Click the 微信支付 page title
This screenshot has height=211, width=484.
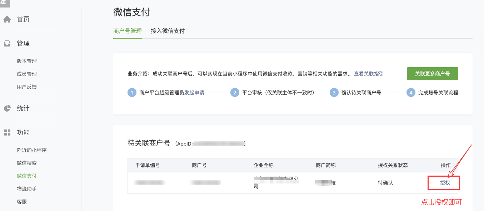coord(132,12)
